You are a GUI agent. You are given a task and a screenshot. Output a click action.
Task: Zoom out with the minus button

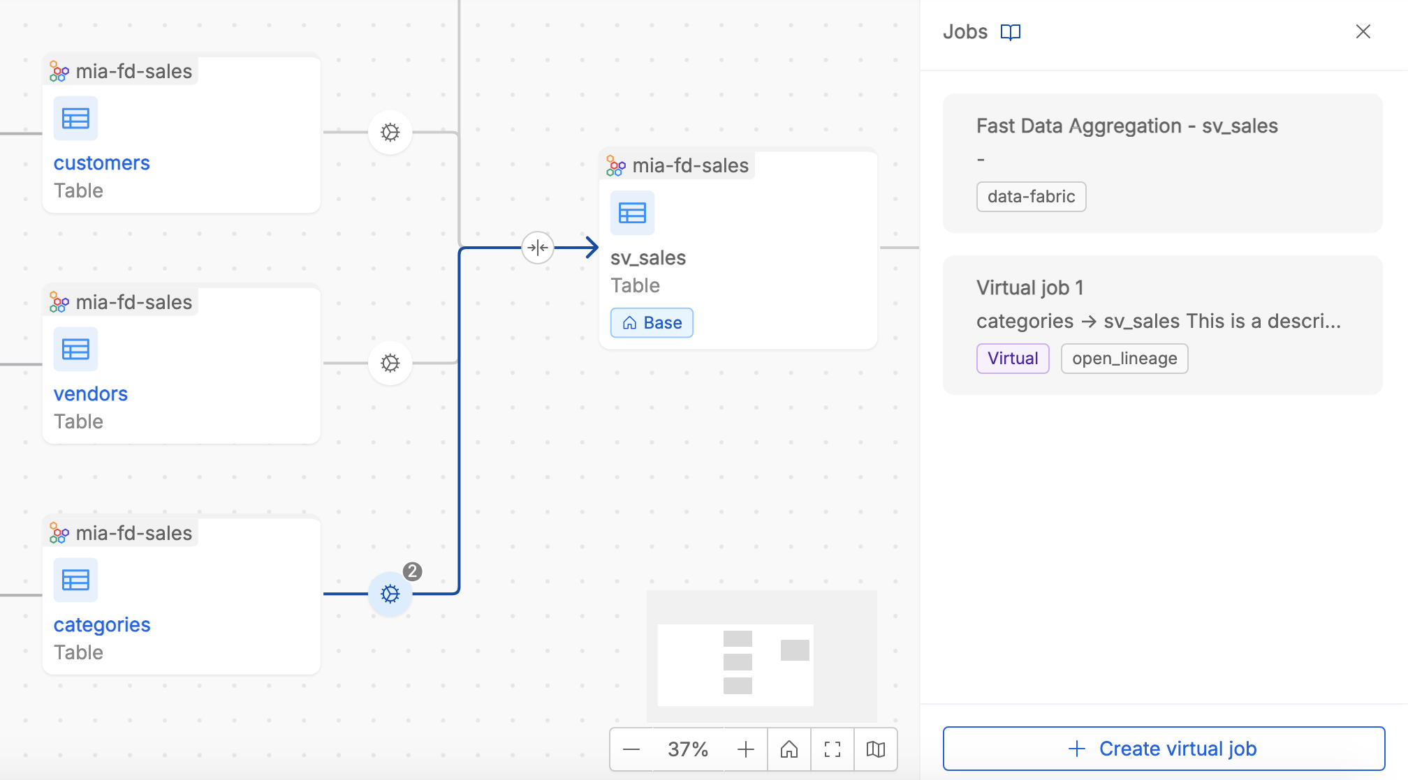[x=631, y=749]
